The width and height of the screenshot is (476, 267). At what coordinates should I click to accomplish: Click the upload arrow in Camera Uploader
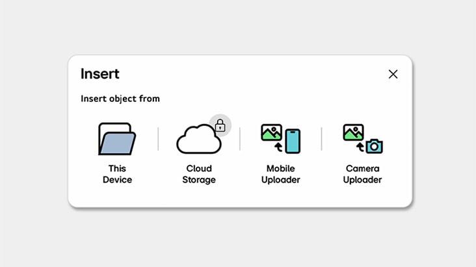click(x=360, y=147)
